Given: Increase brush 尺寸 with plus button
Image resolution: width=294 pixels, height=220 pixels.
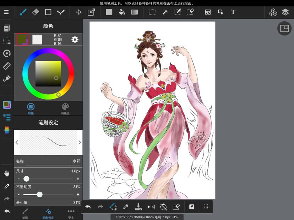Looking at the screenshot, I should coord(78,179).
